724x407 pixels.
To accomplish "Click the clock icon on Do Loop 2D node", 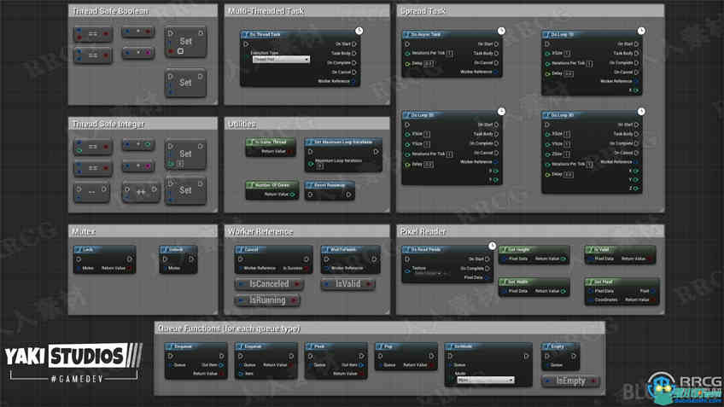I will click(501, 111).
